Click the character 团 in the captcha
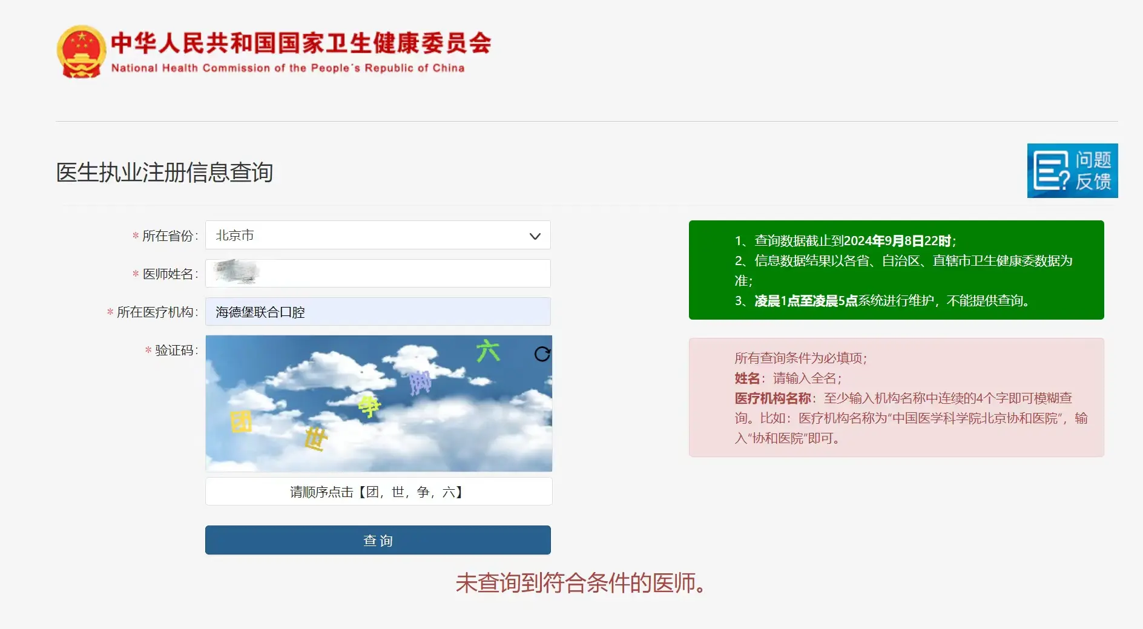Image resolution: width=1143 pixels, height=629 pixels. click(240, 422)
